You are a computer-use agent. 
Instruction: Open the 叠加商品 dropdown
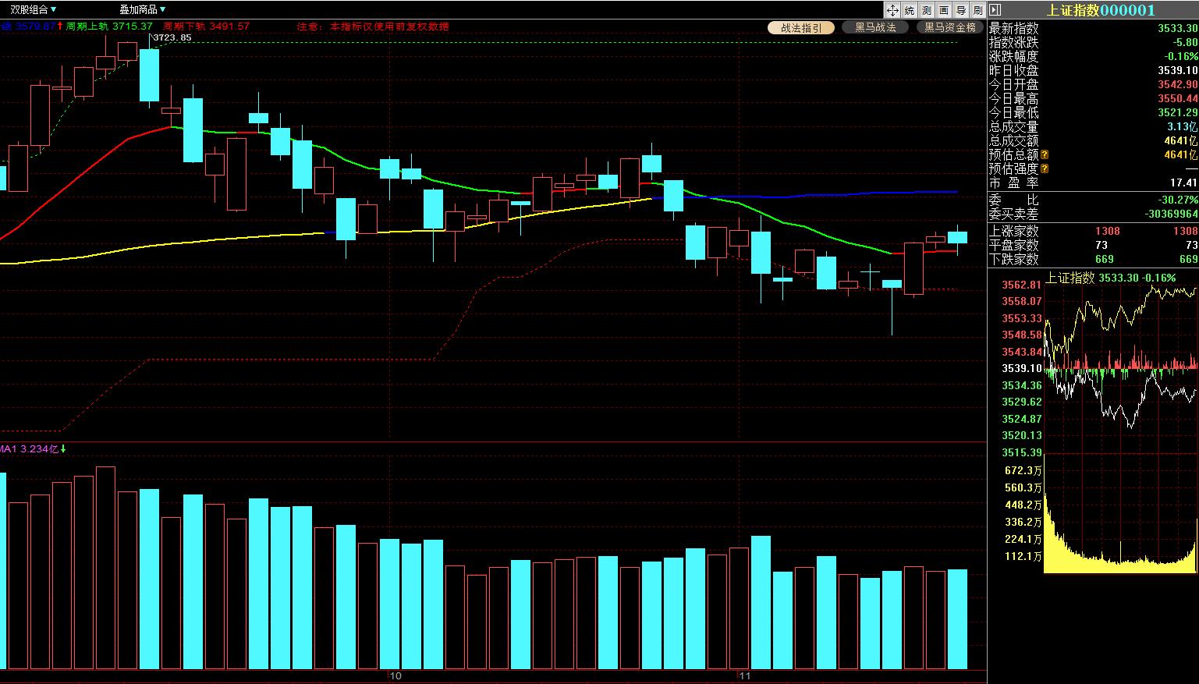click(142, 10)
